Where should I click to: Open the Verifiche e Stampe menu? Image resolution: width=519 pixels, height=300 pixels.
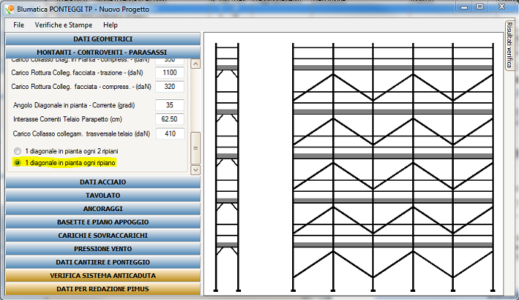coord(64,25)
